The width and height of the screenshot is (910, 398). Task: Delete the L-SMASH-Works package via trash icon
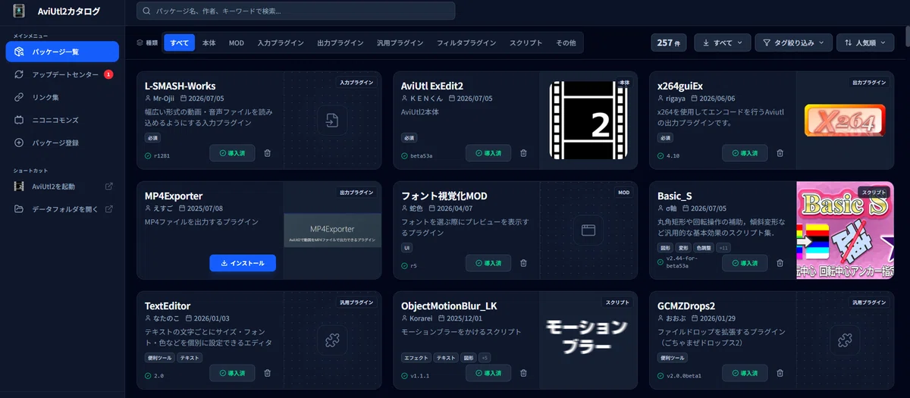click(267, 153)
